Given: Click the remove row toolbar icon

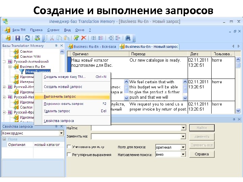Looking at the screenshot, I should pos(118,38).
